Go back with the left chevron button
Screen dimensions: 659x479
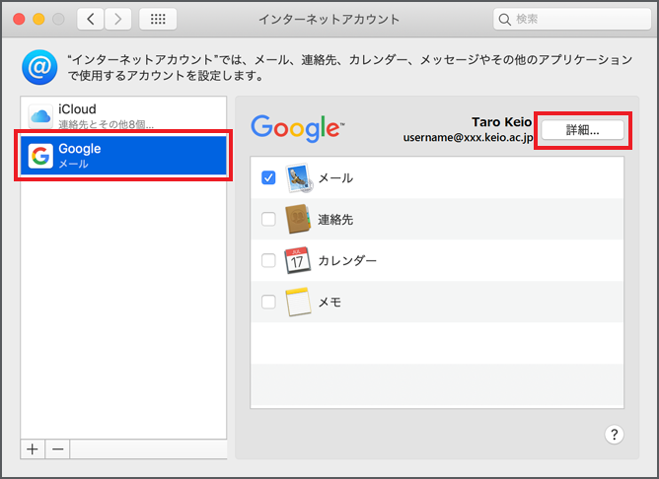pyautogui.click(x=91, y=19)
